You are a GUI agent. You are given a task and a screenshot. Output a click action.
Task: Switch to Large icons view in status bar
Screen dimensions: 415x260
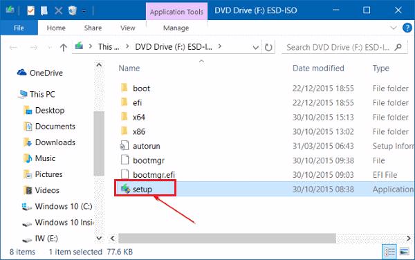pyautogui.click(x=405, y=251)
